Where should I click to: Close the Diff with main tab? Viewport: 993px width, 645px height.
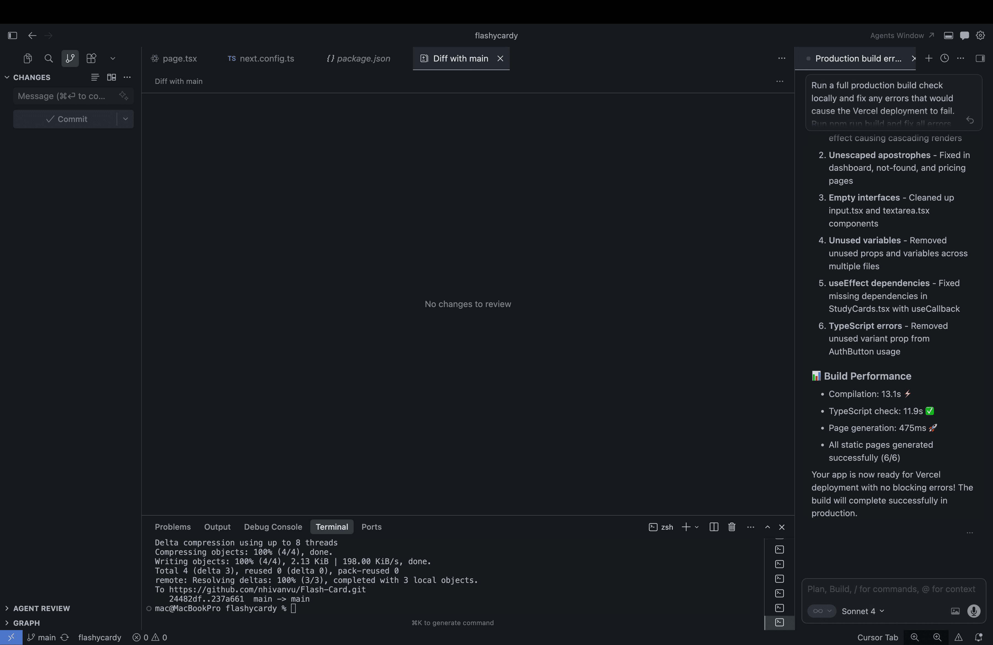coord(500,58)
